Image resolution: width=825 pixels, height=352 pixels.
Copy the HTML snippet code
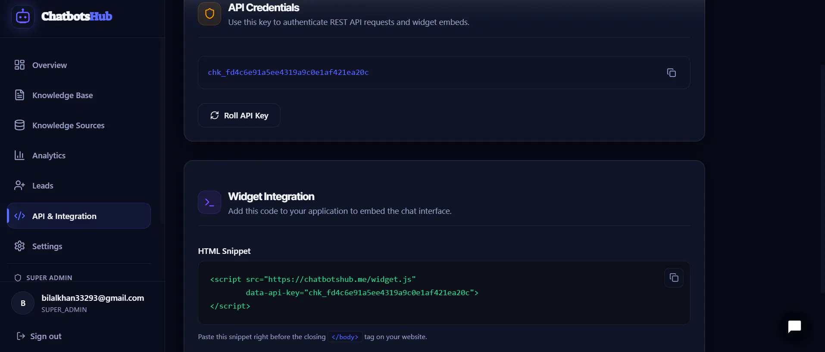(674, 278)
